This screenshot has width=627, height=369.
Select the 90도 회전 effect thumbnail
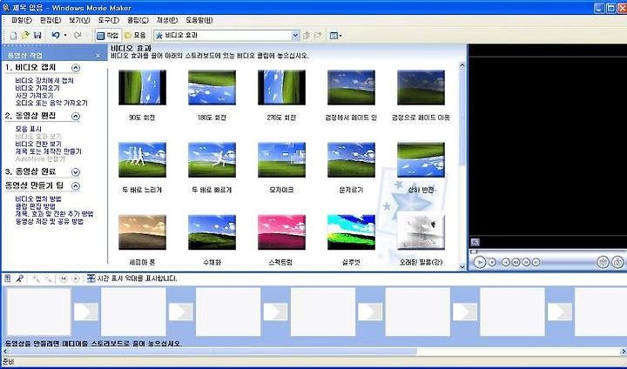pos(142,88)
